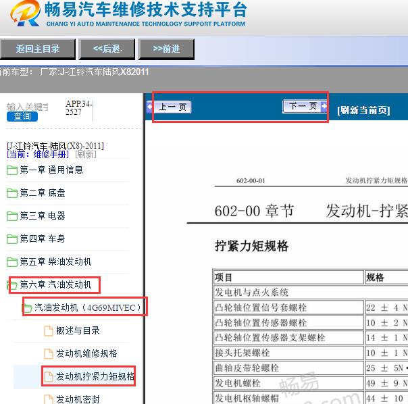Collapse 汽油发动机（4G69MIVEC）subfolder
This screenshot has height=404, width=408.
click(87, 307)
